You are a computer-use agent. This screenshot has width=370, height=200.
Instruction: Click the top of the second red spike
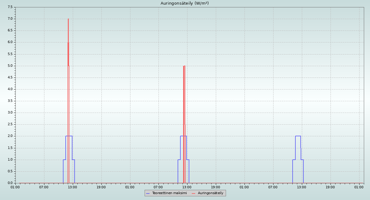[184, 66]
